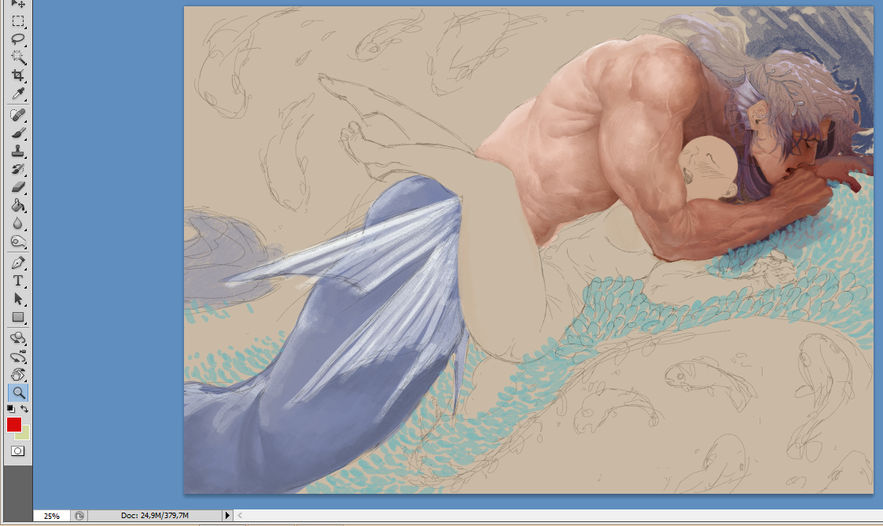Switch to the Brush tool
883x526 pixels.
coord(17,134)
